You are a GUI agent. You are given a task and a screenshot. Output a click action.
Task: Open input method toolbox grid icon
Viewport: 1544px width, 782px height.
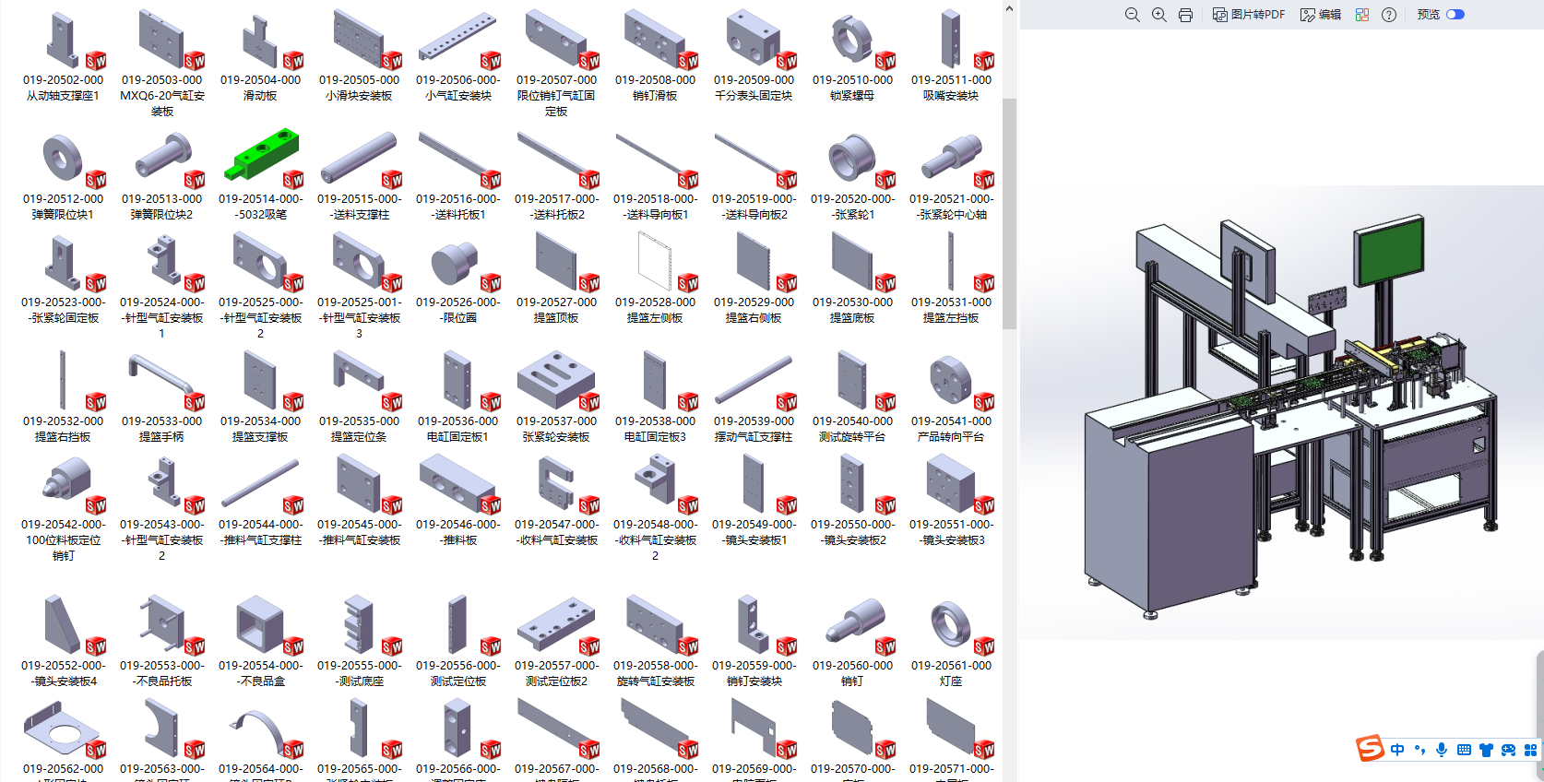click(1530, 750)
